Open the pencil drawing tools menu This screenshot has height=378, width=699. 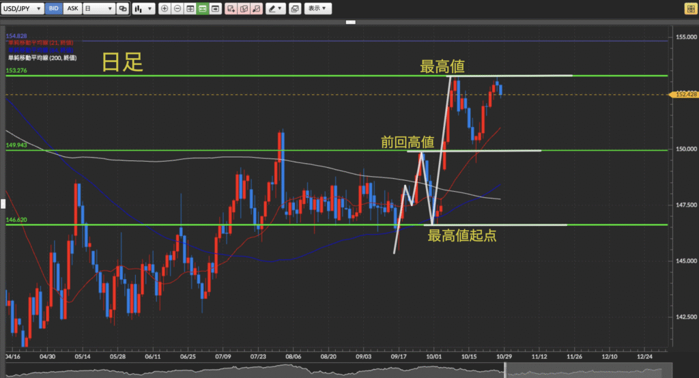(x=275, y=9)
